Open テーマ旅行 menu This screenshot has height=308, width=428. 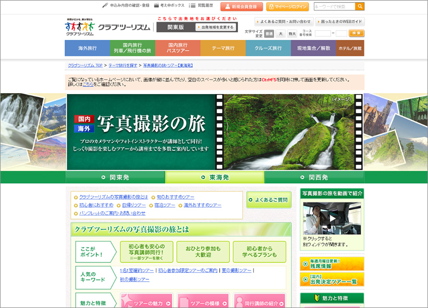pos(223,48)
